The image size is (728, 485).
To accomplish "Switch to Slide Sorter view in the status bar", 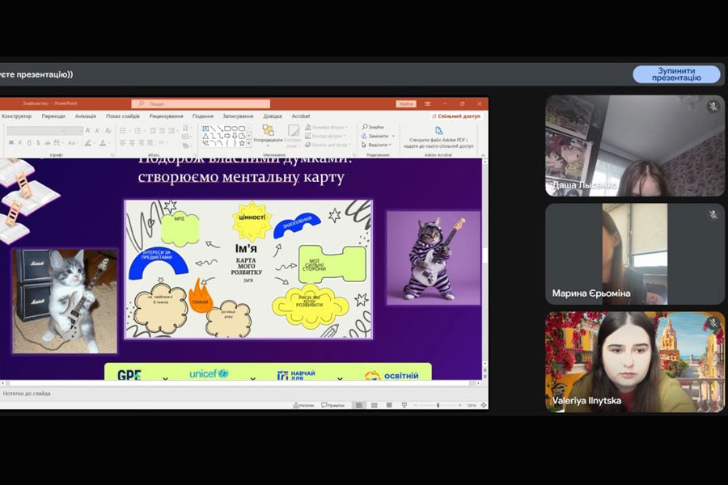I will click(373, 405).
